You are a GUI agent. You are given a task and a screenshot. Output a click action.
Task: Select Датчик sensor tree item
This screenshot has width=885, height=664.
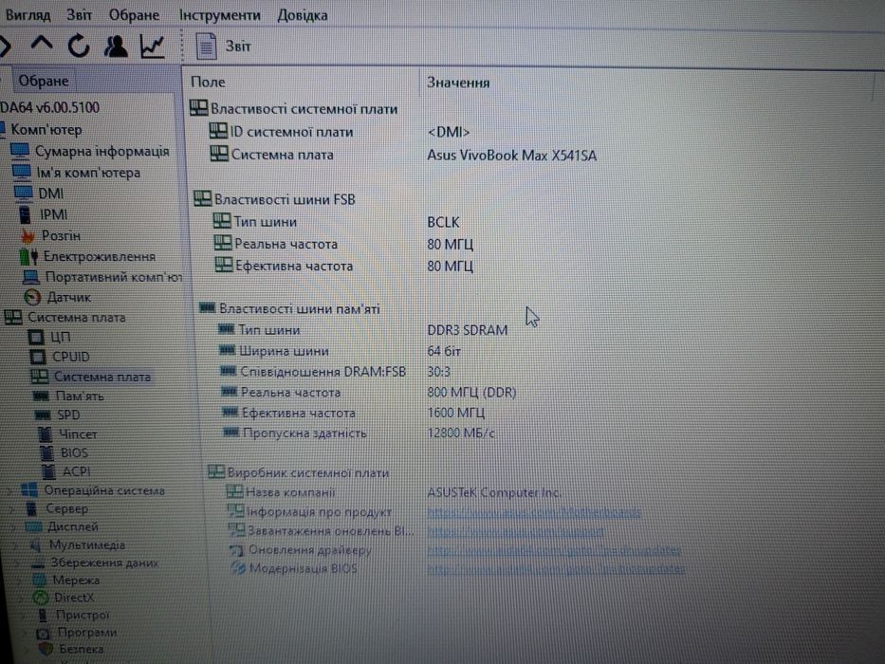68,297
